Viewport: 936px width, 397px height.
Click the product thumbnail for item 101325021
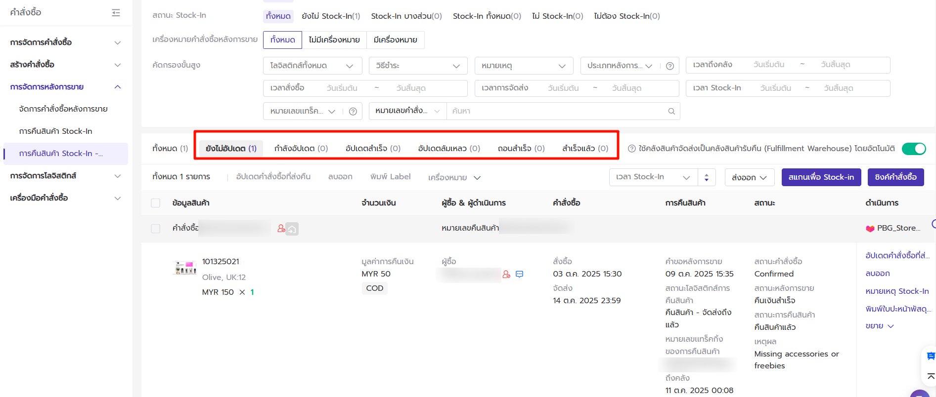coord(185,268)
